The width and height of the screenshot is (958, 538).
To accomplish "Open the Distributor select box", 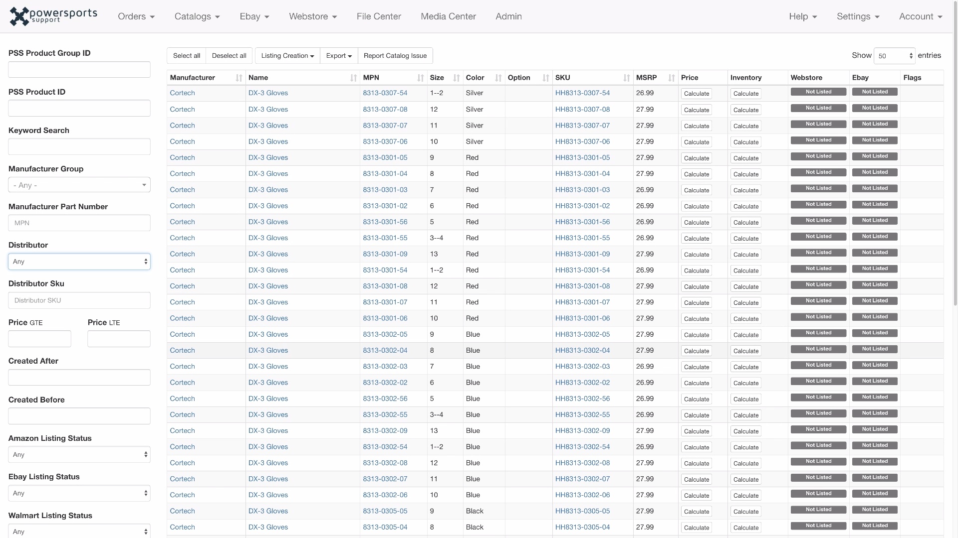I will click(79, 262).
